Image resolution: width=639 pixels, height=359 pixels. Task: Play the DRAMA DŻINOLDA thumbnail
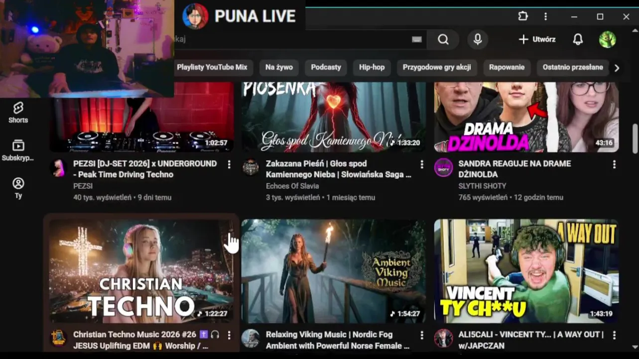pos(526,117)
